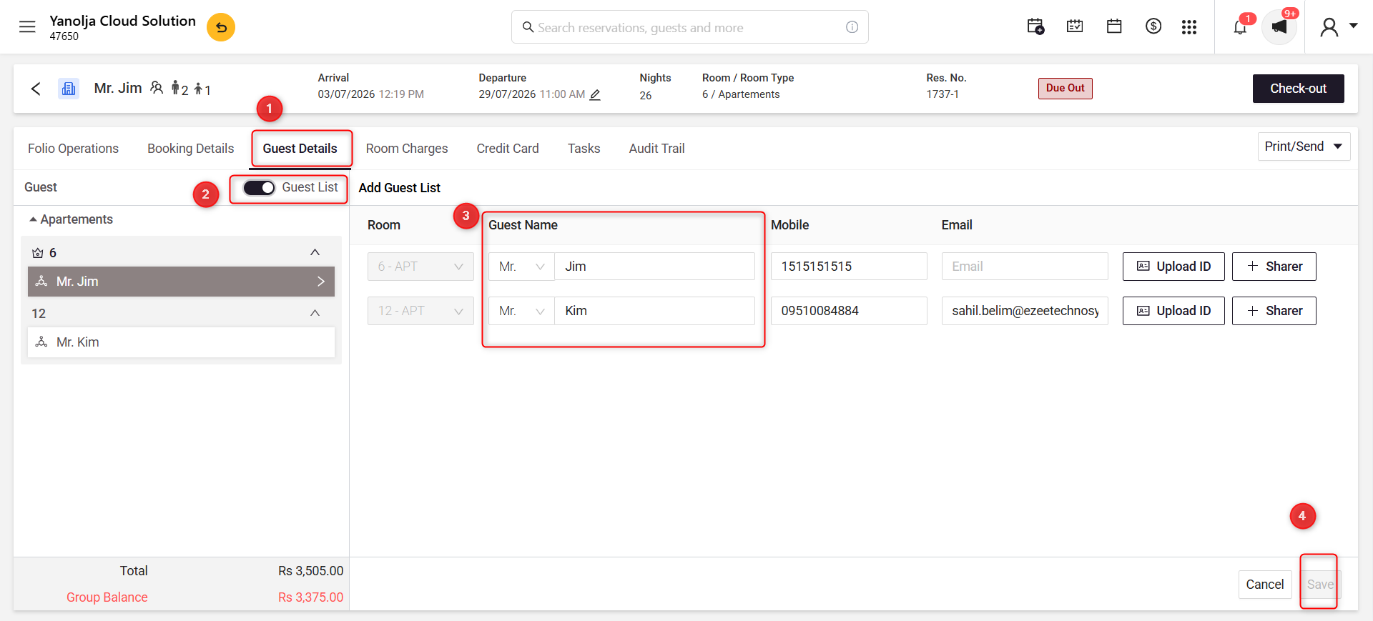This screenshot has width=1373, height=621.
Task: Click the Due Out status badge
Action: pos(1065,88)
